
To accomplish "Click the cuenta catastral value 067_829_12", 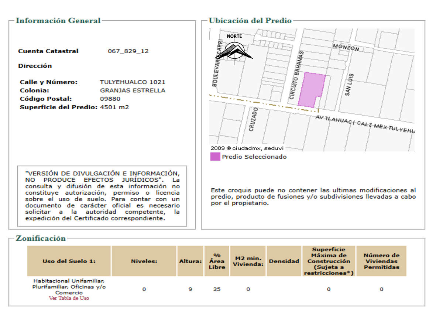I will [128, 51].
